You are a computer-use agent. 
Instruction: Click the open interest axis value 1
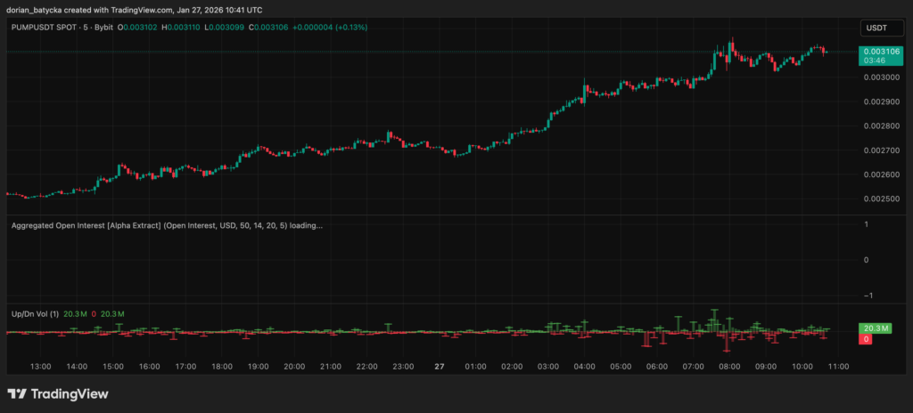click(x=868, y=223)
